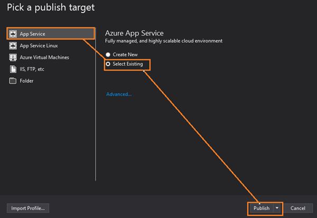Viewport: 317px width, 218px height.
Task: Click the App Service Linux icon
Action: point(13,46)
